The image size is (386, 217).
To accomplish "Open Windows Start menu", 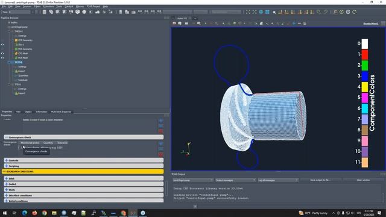I will [x=5, y=213].
